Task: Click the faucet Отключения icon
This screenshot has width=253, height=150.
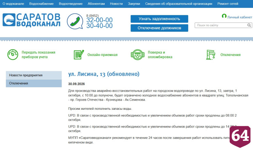Action: click(x=211, y=55)
